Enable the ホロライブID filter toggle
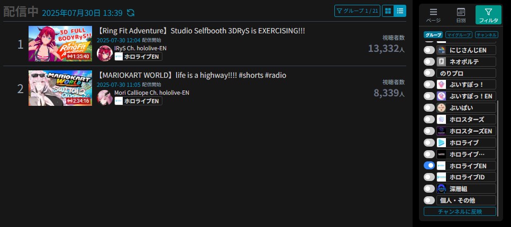Viewport: 511px width, 227px height. [430, 177]
